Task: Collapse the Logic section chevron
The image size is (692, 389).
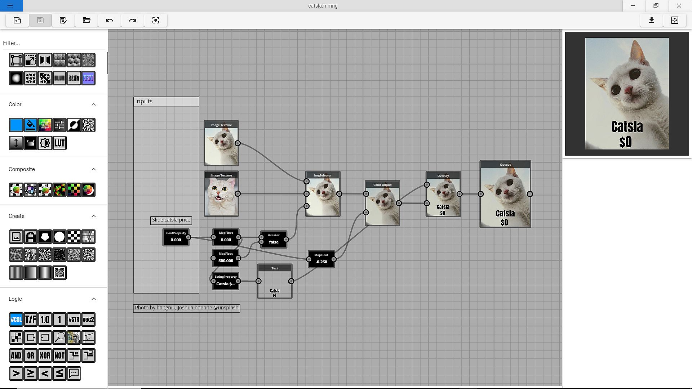Action: coord(94,299)
